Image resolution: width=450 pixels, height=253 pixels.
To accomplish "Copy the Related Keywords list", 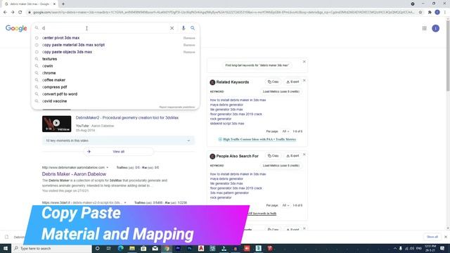I will [274, 82].
